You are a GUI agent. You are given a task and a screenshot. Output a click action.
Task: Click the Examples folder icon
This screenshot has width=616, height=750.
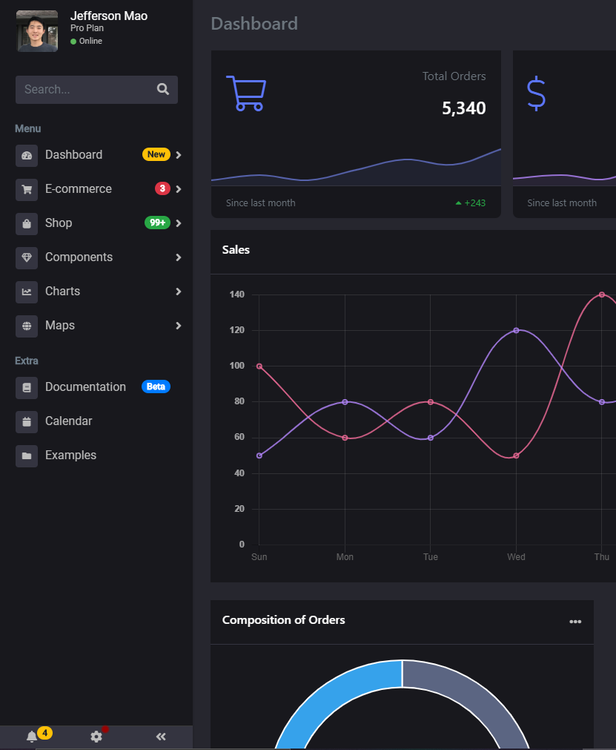tap(27, 455)
